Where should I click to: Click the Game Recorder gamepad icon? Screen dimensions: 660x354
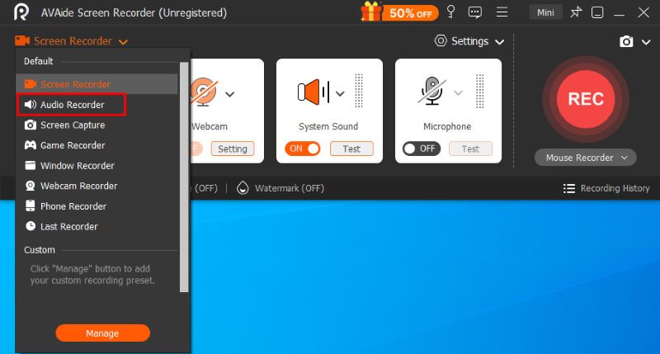(31, 145)
